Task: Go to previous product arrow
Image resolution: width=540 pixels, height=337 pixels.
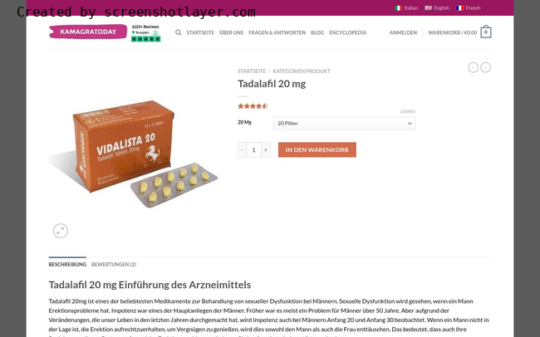Action: click(x=473, y=67)
